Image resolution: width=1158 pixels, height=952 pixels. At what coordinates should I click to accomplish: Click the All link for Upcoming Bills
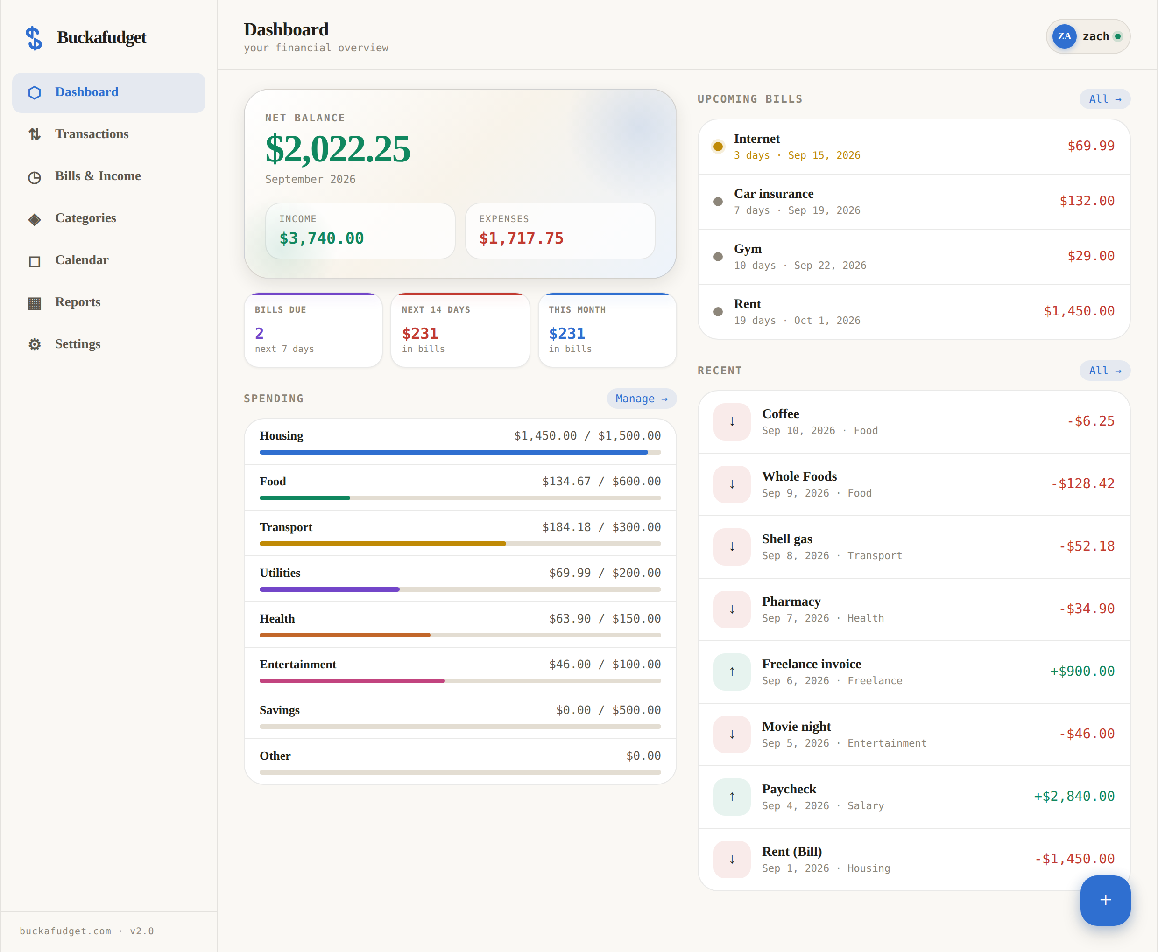(1105, 99)
